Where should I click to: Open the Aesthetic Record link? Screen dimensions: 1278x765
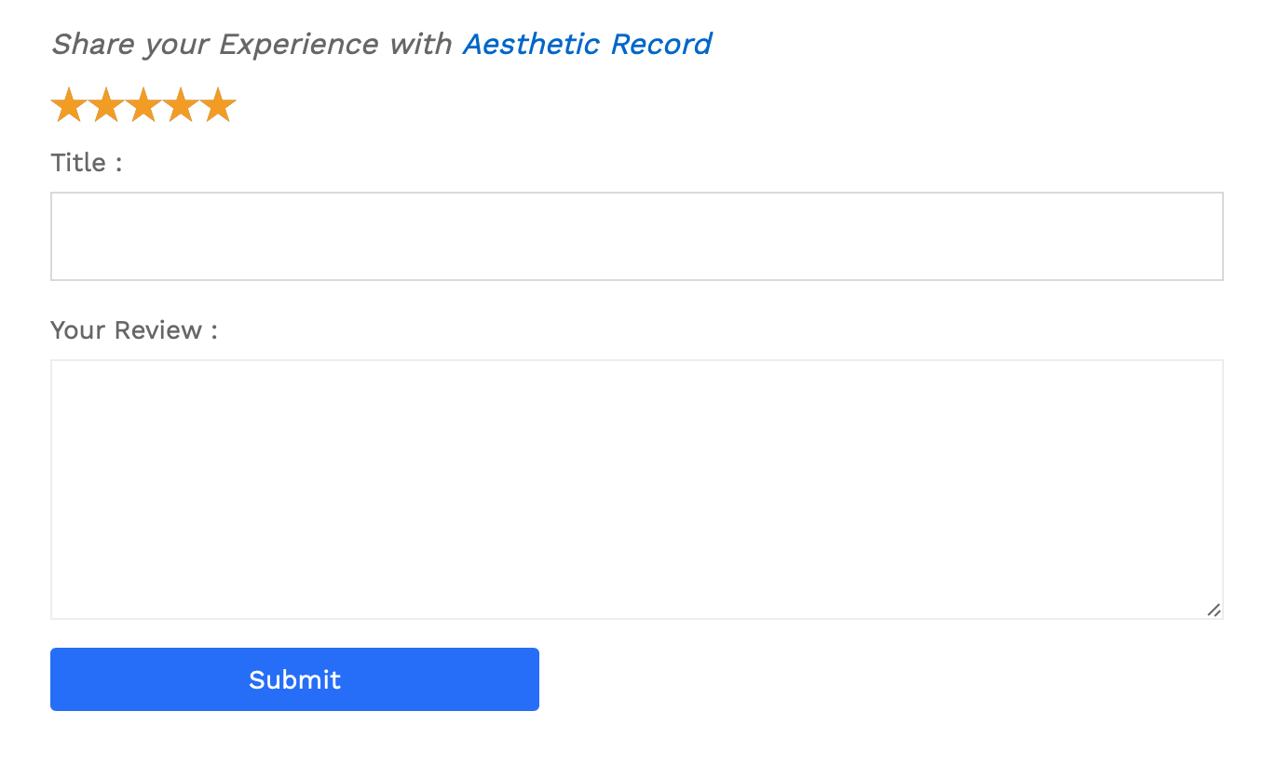(x=587, y=44)
